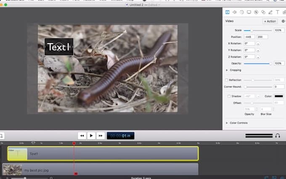The image size is (286, 179).
Task: Click the X Rotation value field
Action: [x=249, y=43]
